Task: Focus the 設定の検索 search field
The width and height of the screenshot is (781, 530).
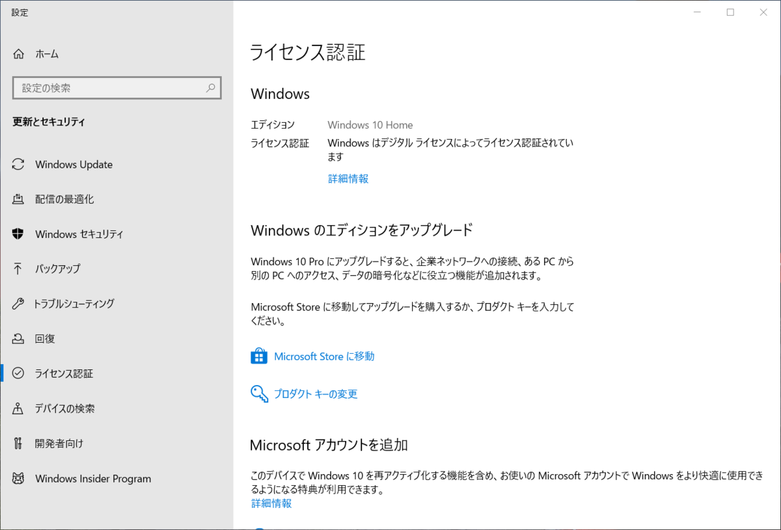Action: coord(117,88)
